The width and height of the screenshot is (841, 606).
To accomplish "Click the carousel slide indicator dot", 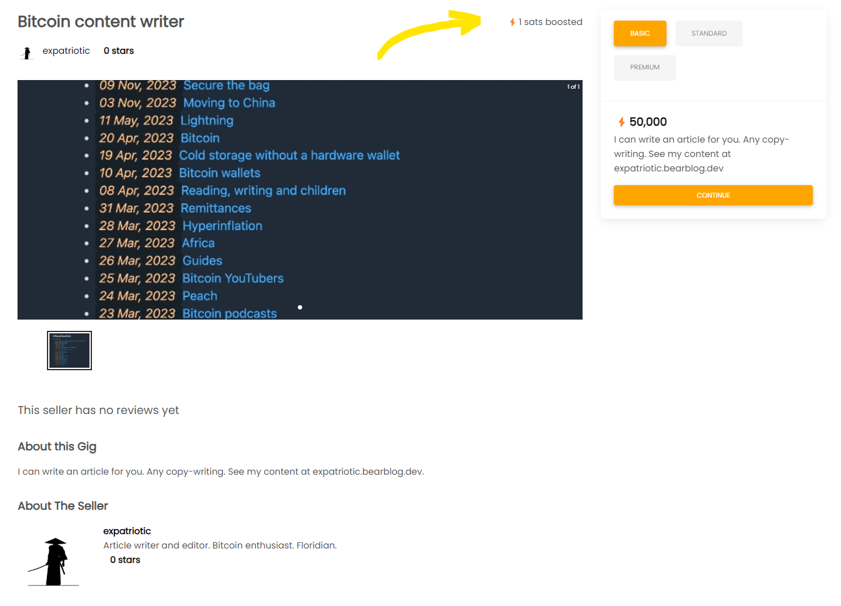I will (300, 307).
